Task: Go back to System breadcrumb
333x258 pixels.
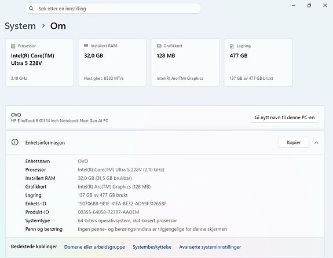Action: (x=20, y=26)
